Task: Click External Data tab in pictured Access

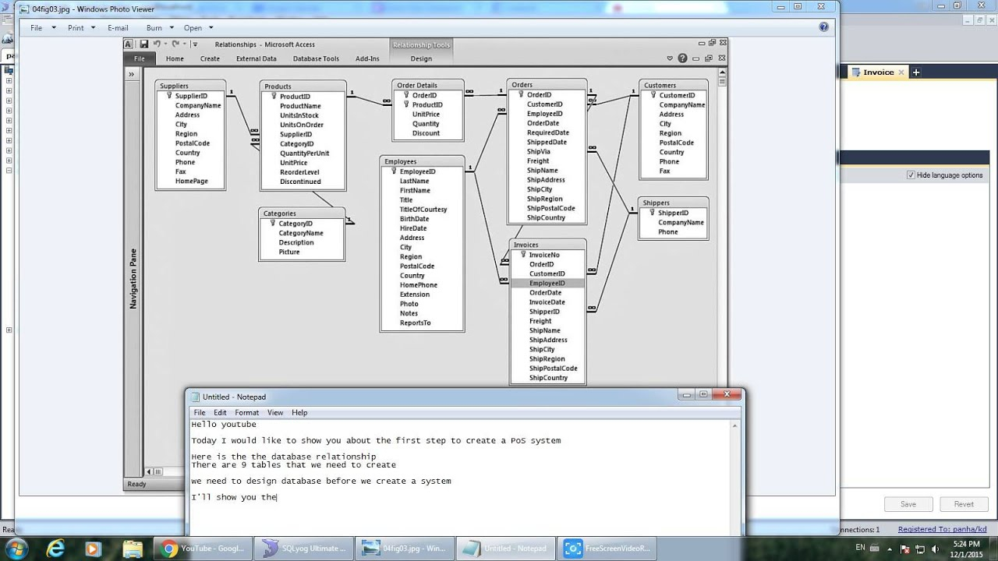Action: tap(257, 58)
